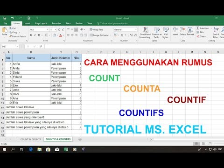This screenshot has width=224, height=168.
Task: Apply Percent Style format
Action: [122, 35]
